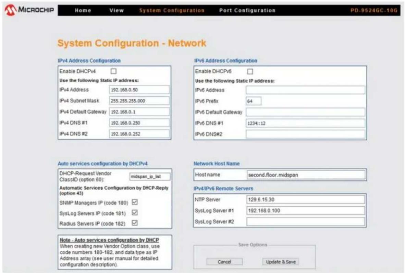Uncheck SNMP Managers IP code 180
The image size is (405, 273).
pyautogui.click(x=135, y=202)
